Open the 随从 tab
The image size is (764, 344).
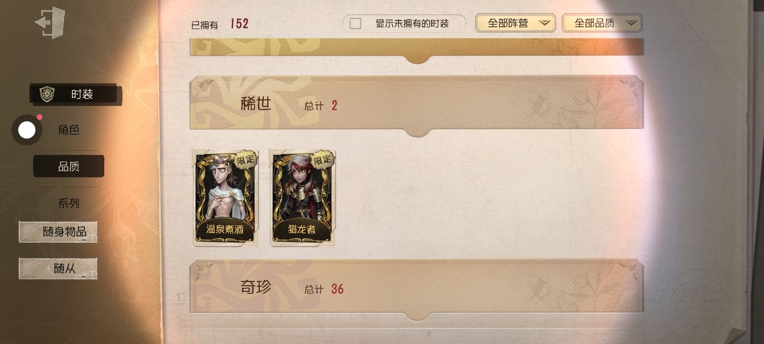coord(58,268)
